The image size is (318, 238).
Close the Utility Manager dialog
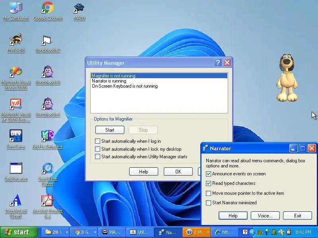tap(227, 63)
